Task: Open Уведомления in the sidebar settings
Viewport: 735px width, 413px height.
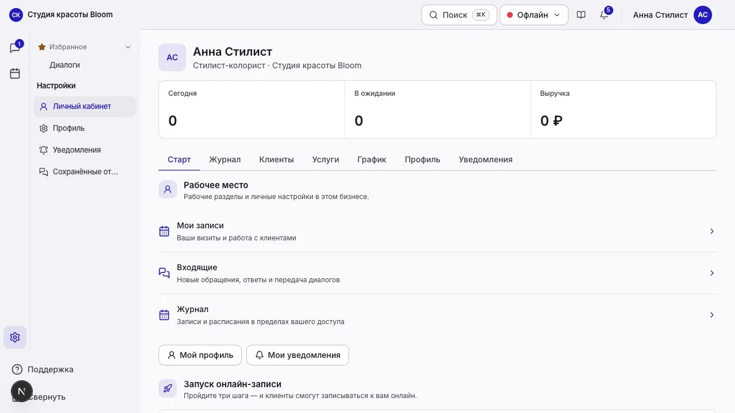Action: pyautogui.click(x=85, y=150)
